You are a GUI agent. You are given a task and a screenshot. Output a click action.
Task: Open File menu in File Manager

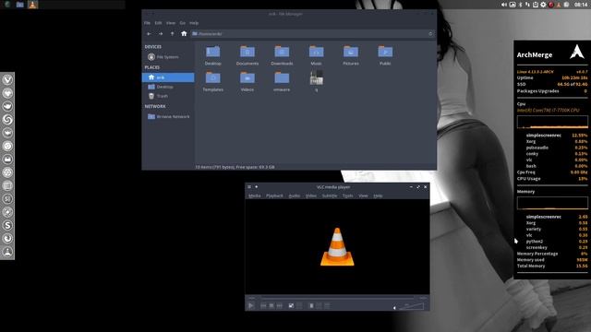[x=147, y=23]
